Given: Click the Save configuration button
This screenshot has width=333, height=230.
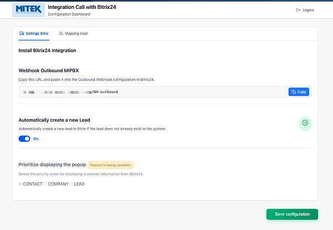Looking at the screenshot, I should [292, 214].
